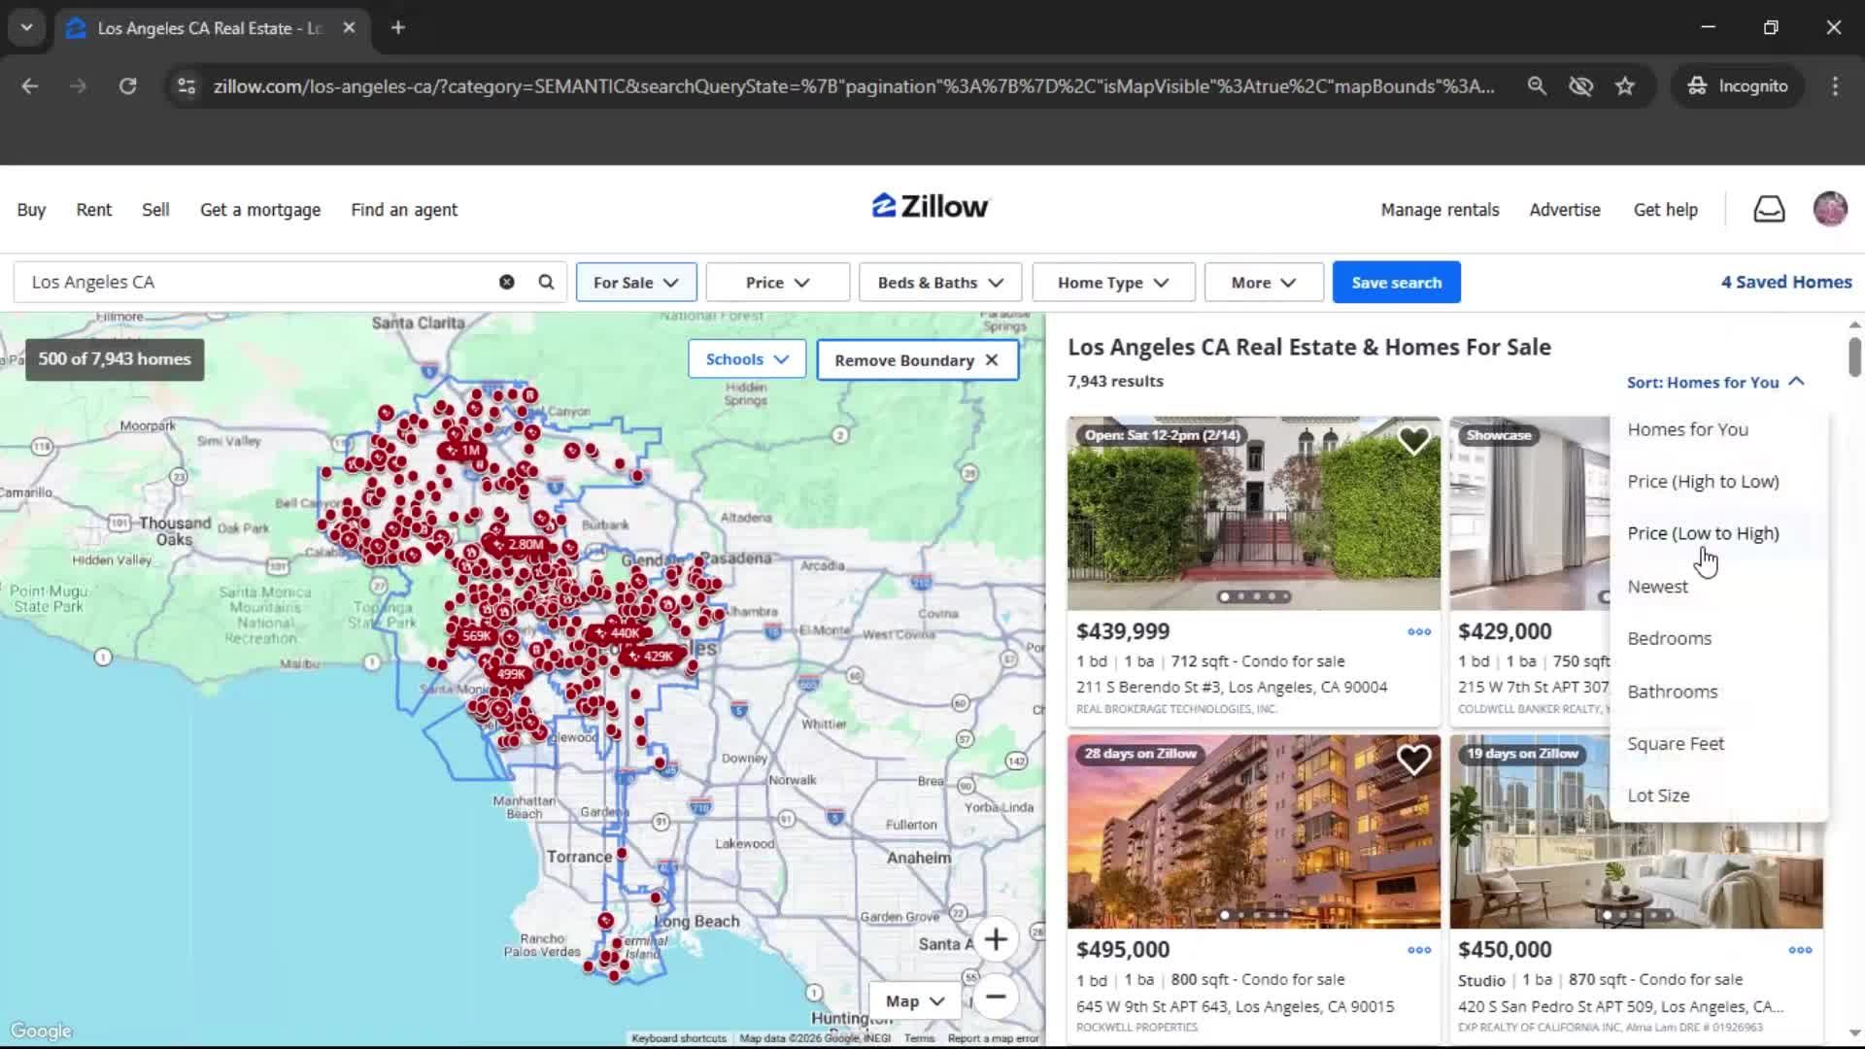Open 4 Saved Homes
Image resolution: width=1865 pixels, height=1049 pixels.
point(1786,282)
